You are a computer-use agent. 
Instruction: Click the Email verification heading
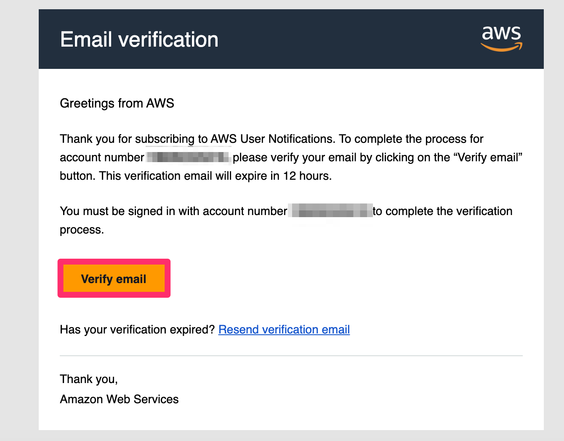139,39
